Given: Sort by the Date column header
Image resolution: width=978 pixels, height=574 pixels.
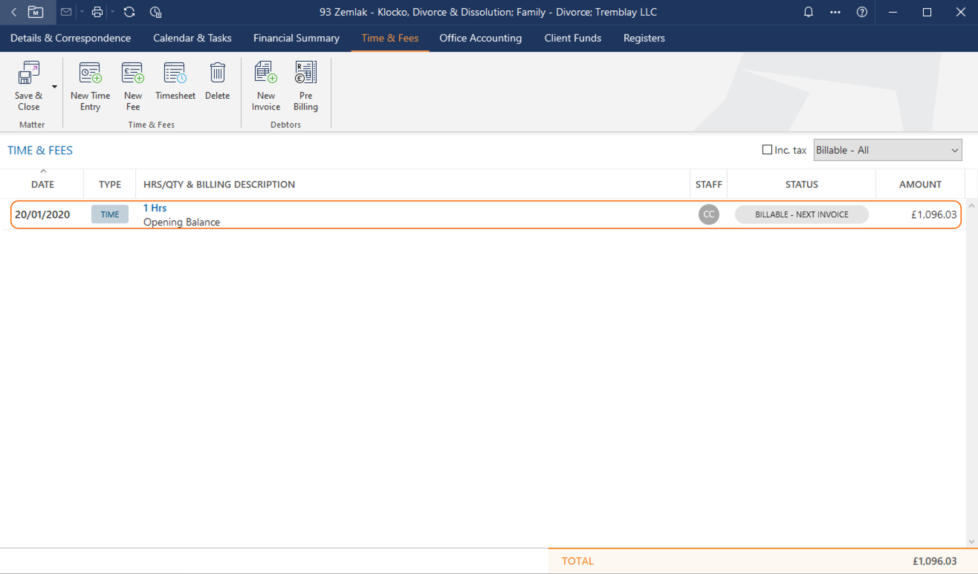Looking at the screenshot, I should tap(43, 184).
